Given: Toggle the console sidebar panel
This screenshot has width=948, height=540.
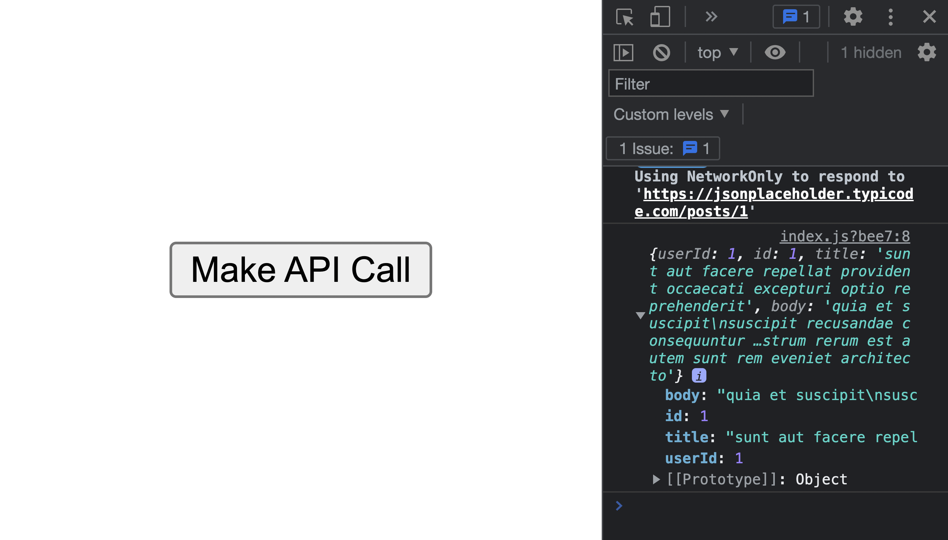Looking at the screenshot, I should (x=623, y=53).
